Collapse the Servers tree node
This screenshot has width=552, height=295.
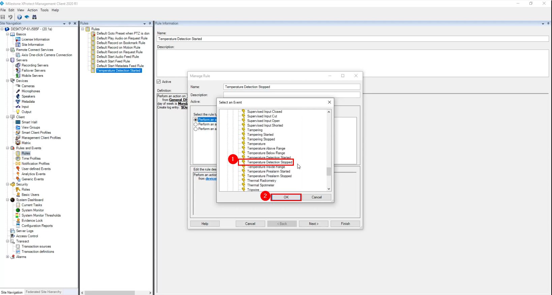7,60
